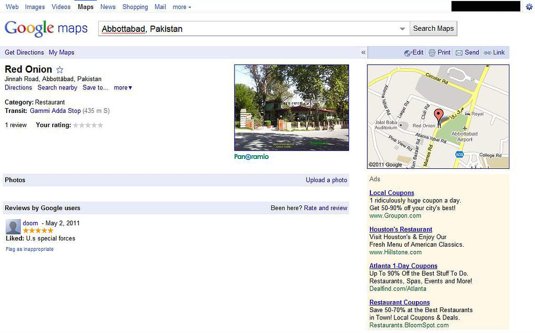Screen dimensions: 535x333
Task: Star the Red Onion listing
Action: tap(60, 70)
